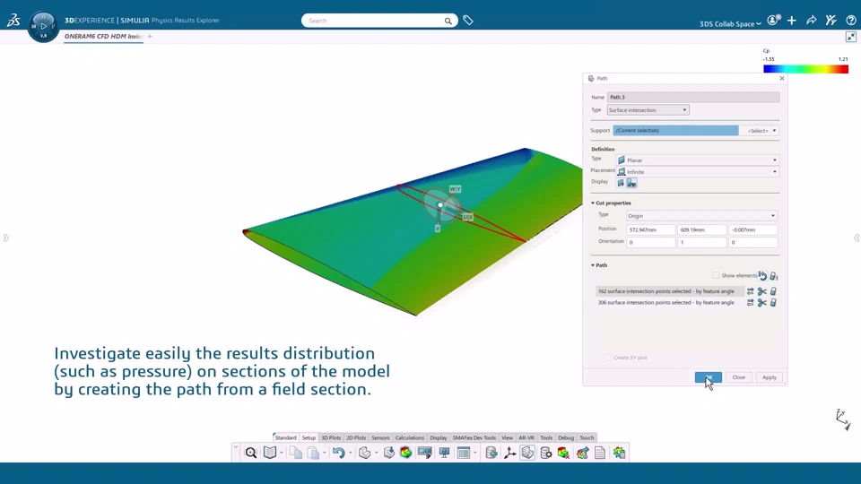Click the search magnifier icon
Image resolution: width=861 pixels, height=484 pixels.
(448, 21)
